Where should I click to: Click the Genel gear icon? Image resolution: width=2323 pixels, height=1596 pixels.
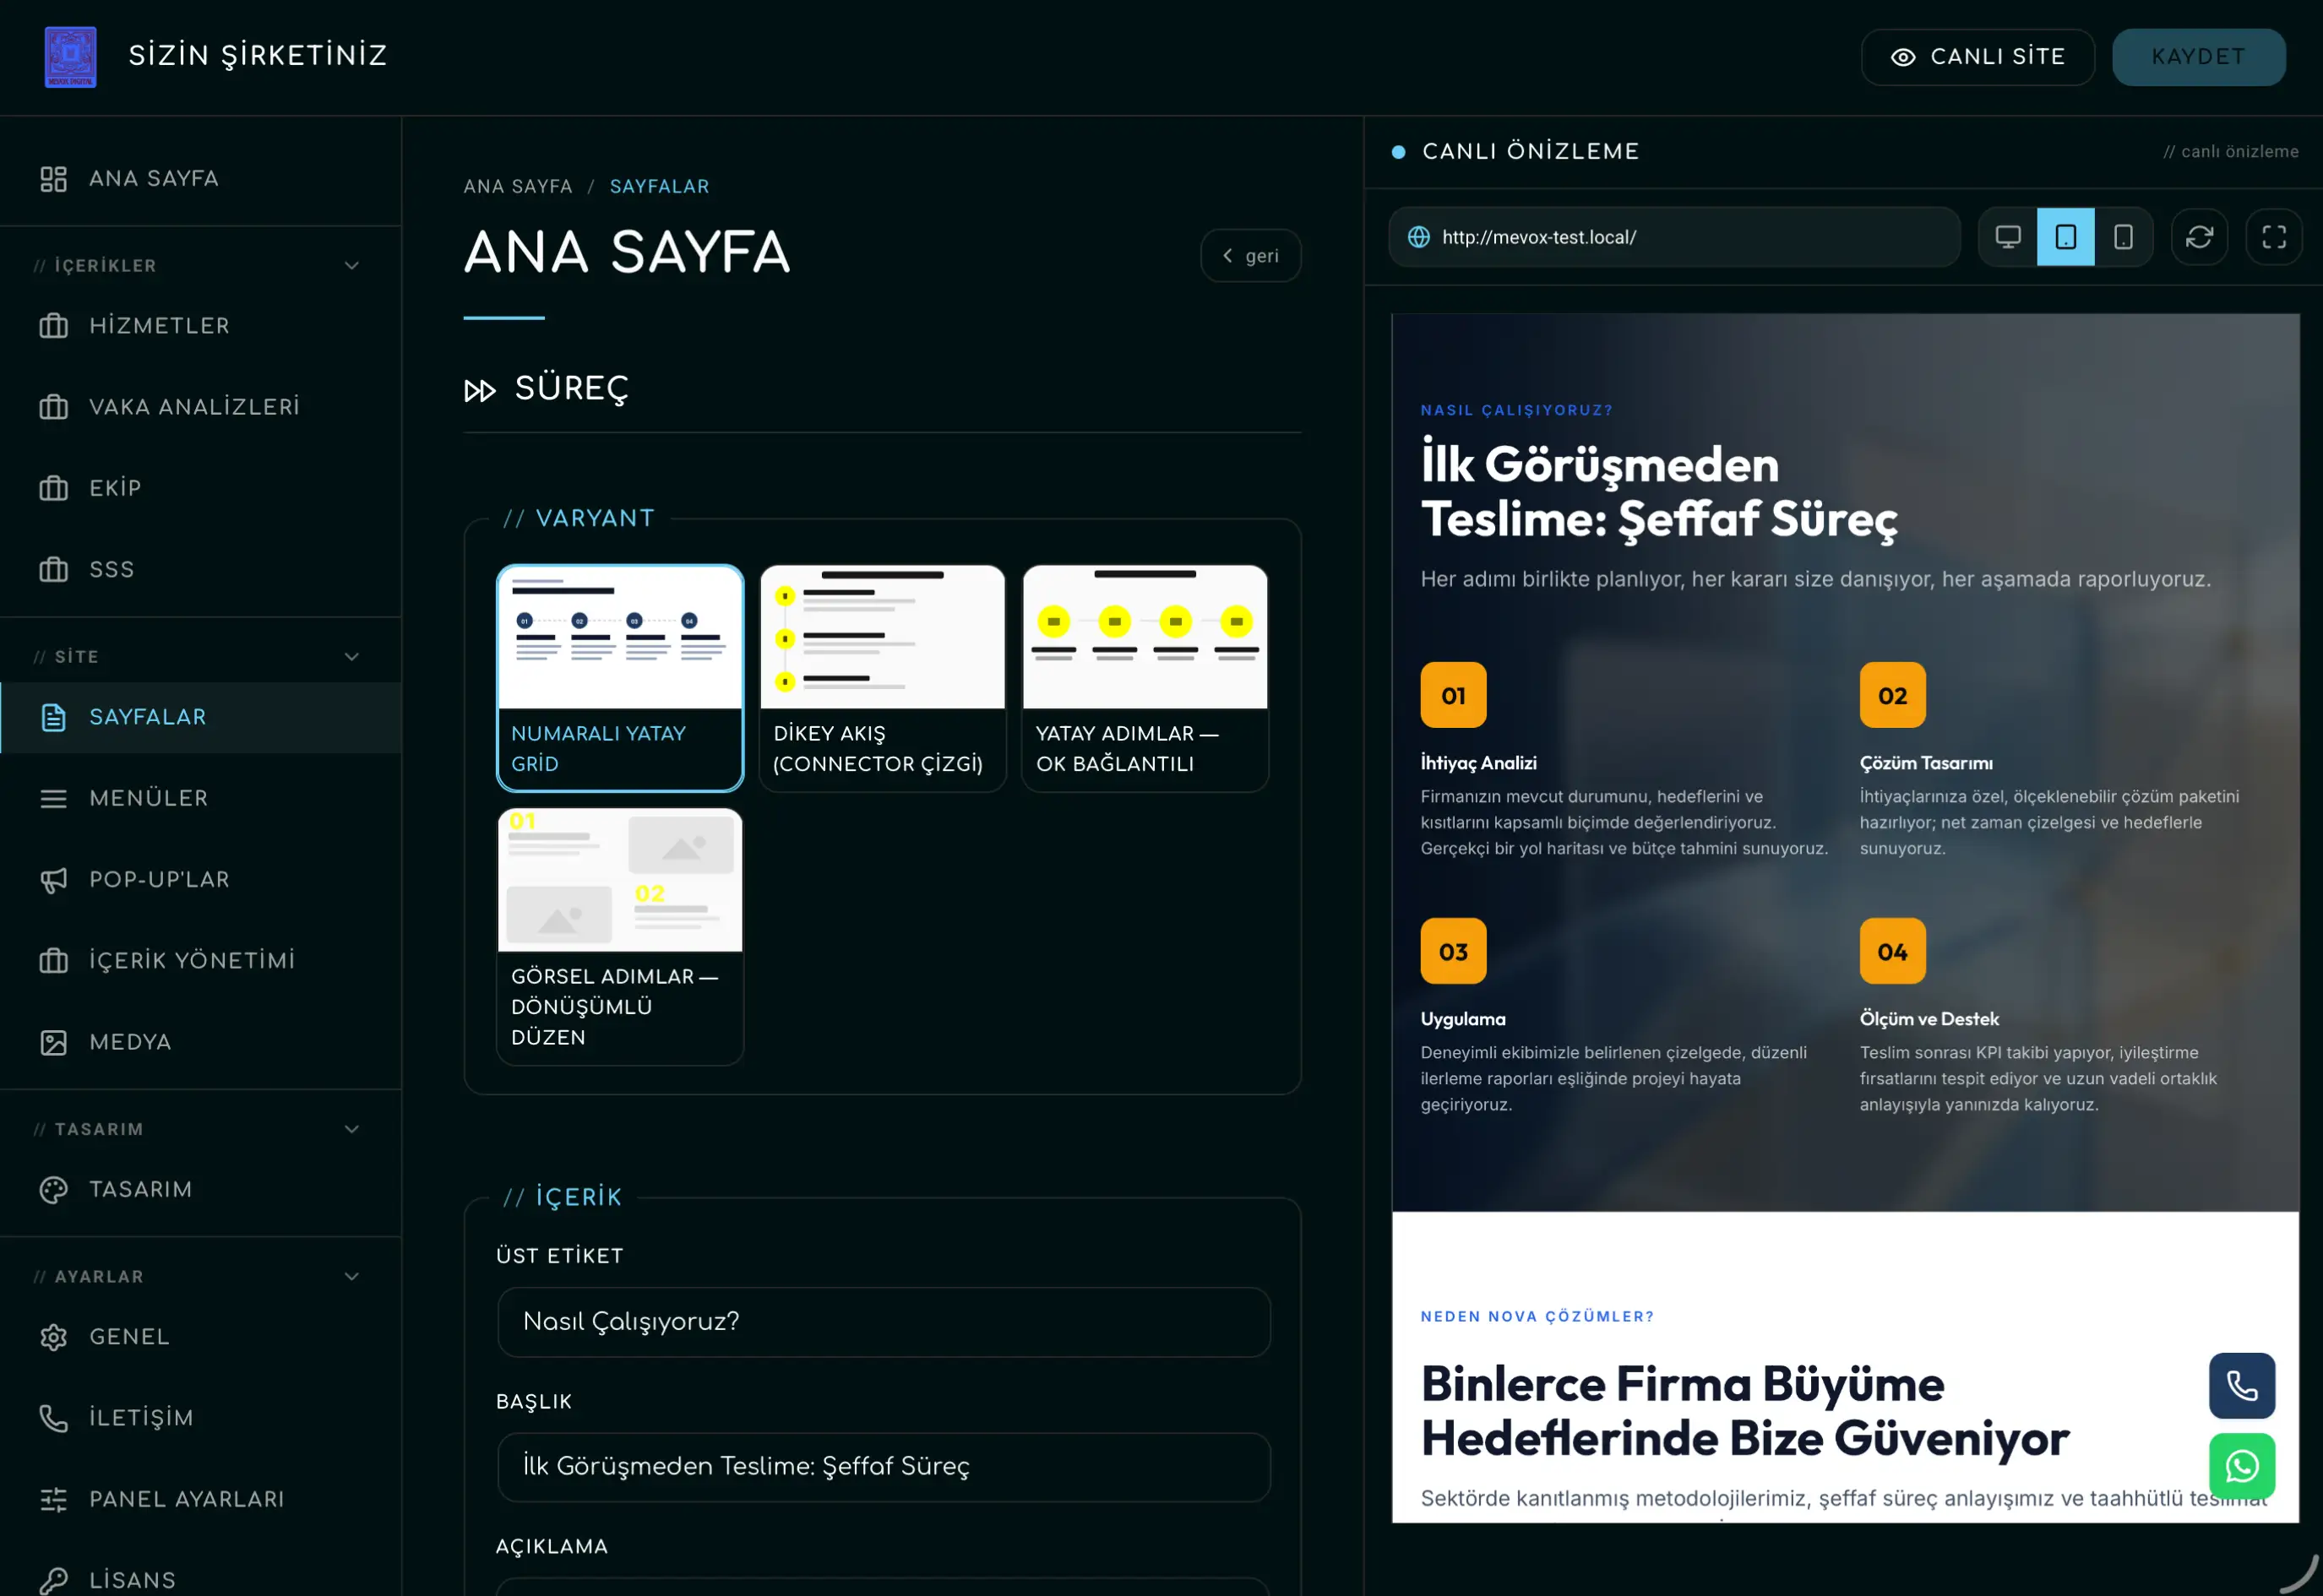pos(53,1338)
